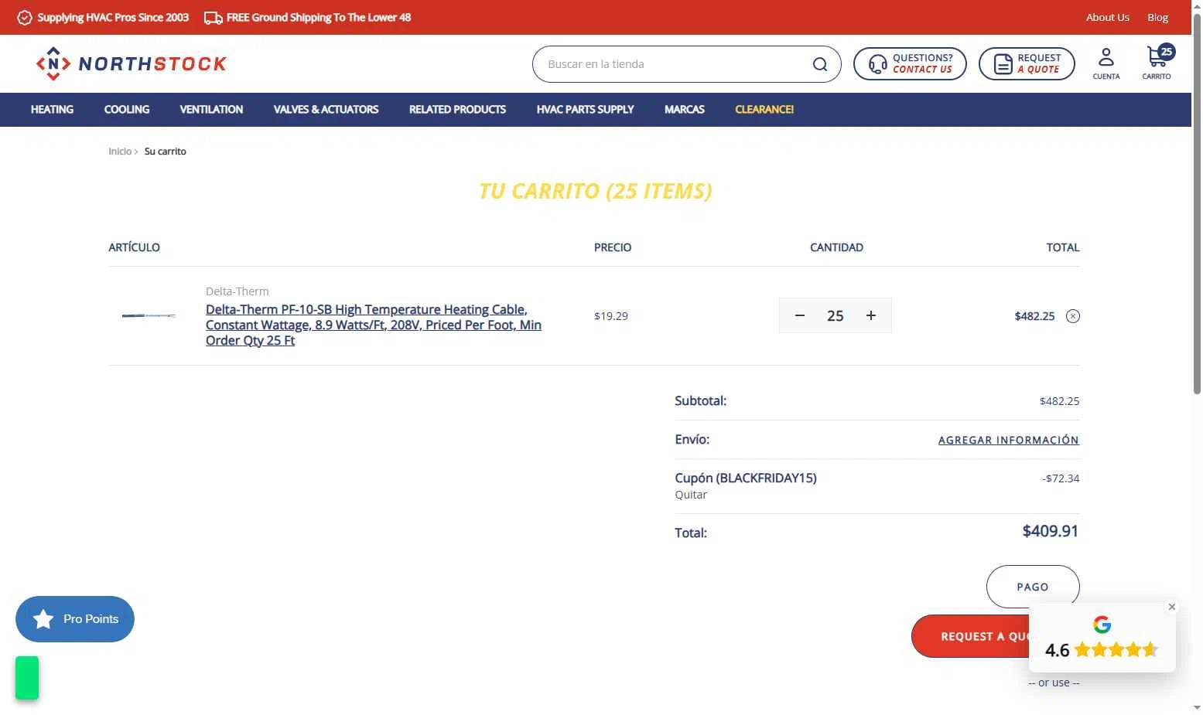Open the Clearance! menu
The image size is (1203, 715).
(764, 110)
